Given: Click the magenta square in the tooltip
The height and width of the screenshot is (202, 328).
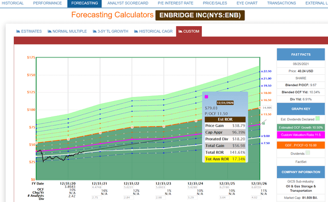Looking at the screenshot, I should point(206,96).
